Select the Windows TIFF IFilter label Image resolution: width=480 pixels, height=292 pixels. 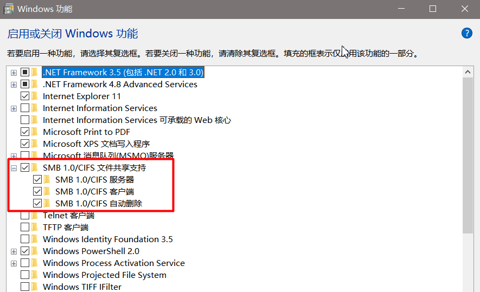coord(82,287)
